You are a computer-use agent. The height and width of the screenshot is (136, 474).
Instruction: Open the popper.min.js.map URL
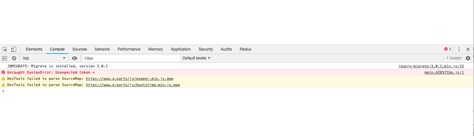coord(129,79)
